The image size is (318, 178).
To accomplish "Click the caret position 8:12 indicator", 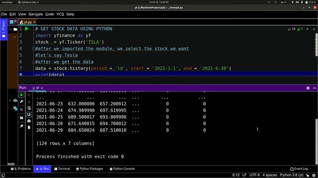I will [236, 175].
